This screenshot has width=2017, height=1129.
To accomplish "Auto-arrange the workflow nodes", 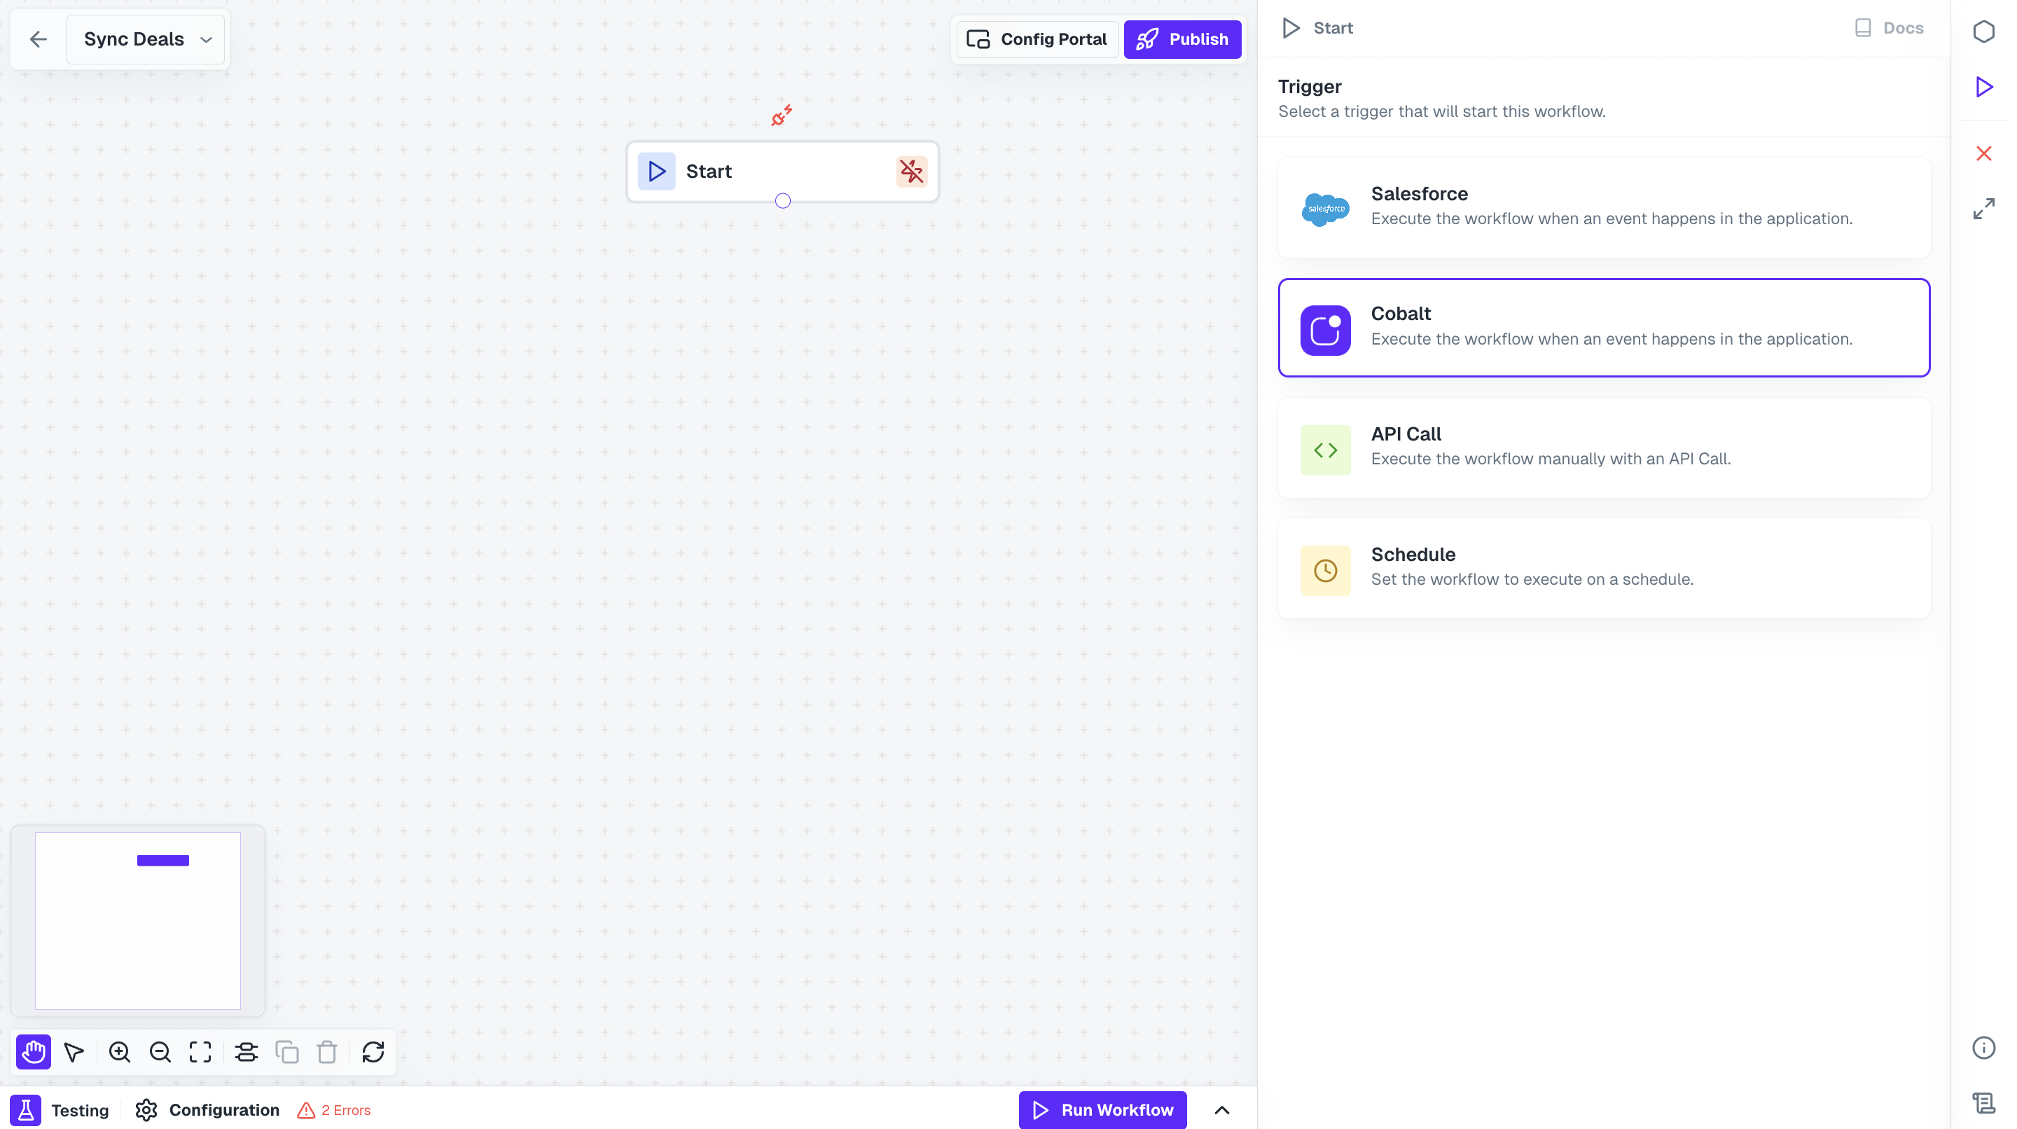I will pyautogui.click(x=247, y=1052).
